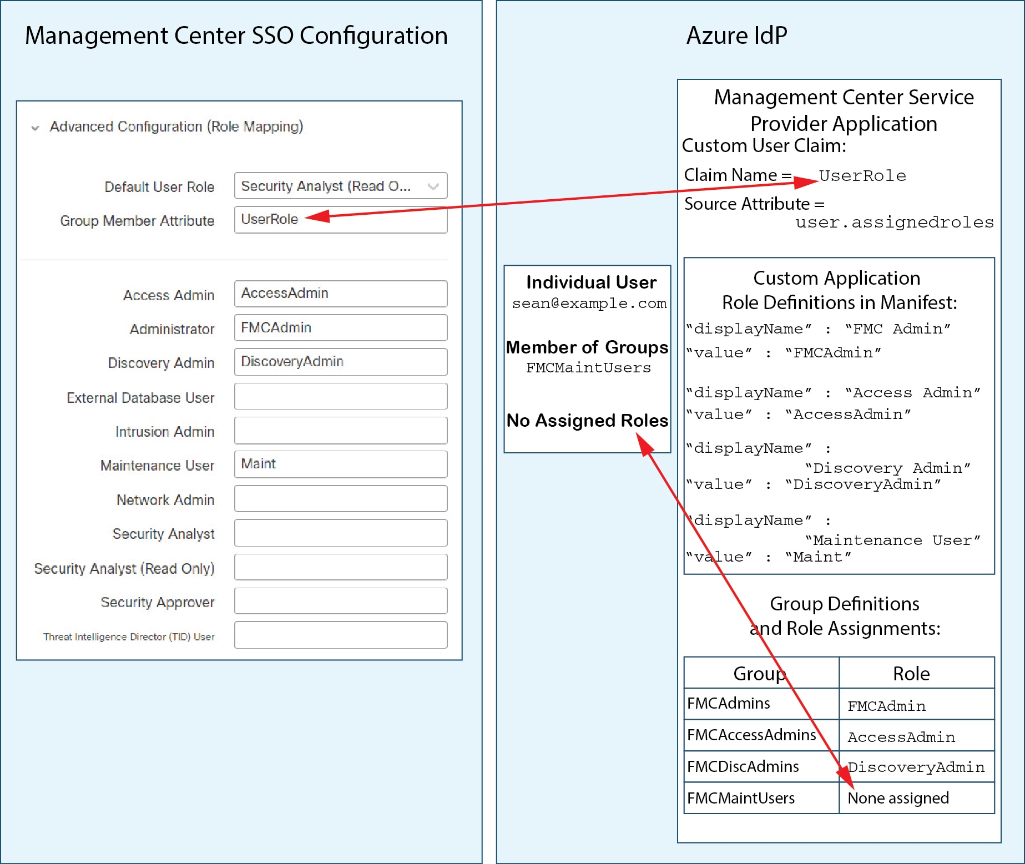1025x864 pixels.
Task: Click the empty Security Analyst (Read Only) field
Action: 341,567
